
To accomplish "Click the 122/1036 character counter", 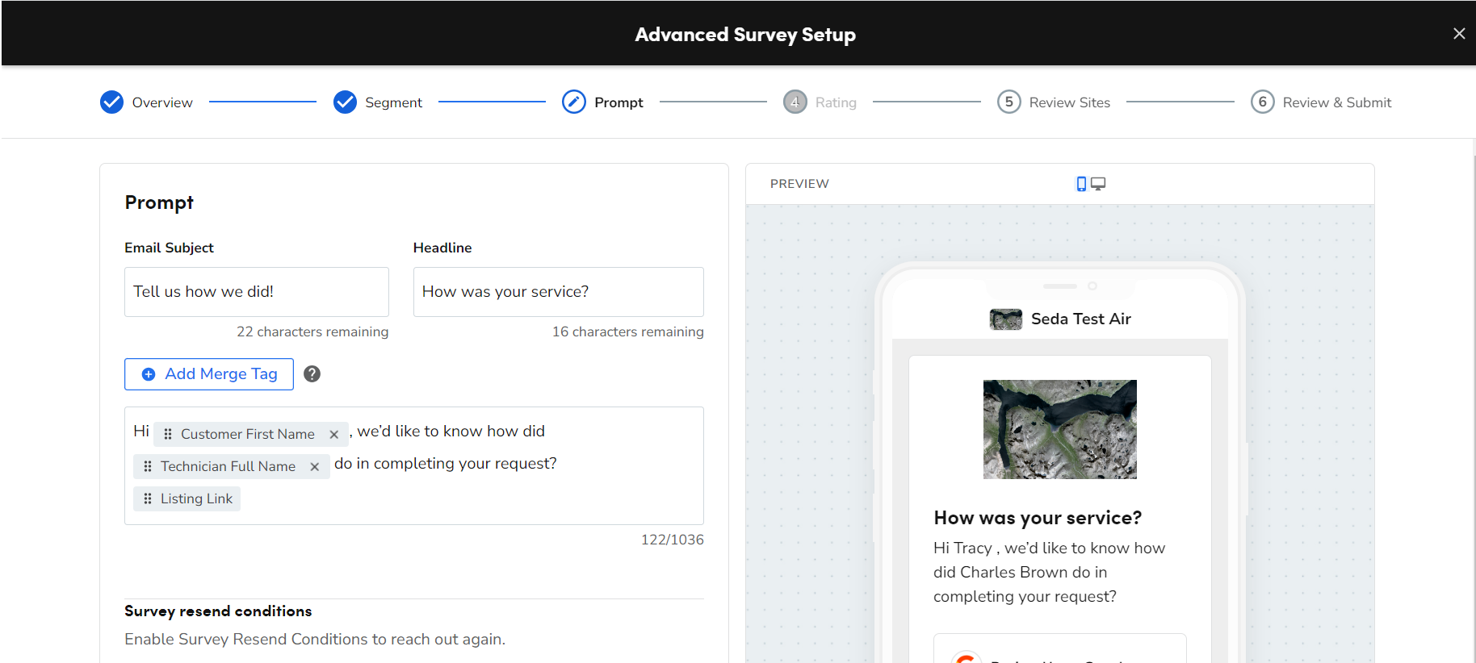I will tap(672, 540).
